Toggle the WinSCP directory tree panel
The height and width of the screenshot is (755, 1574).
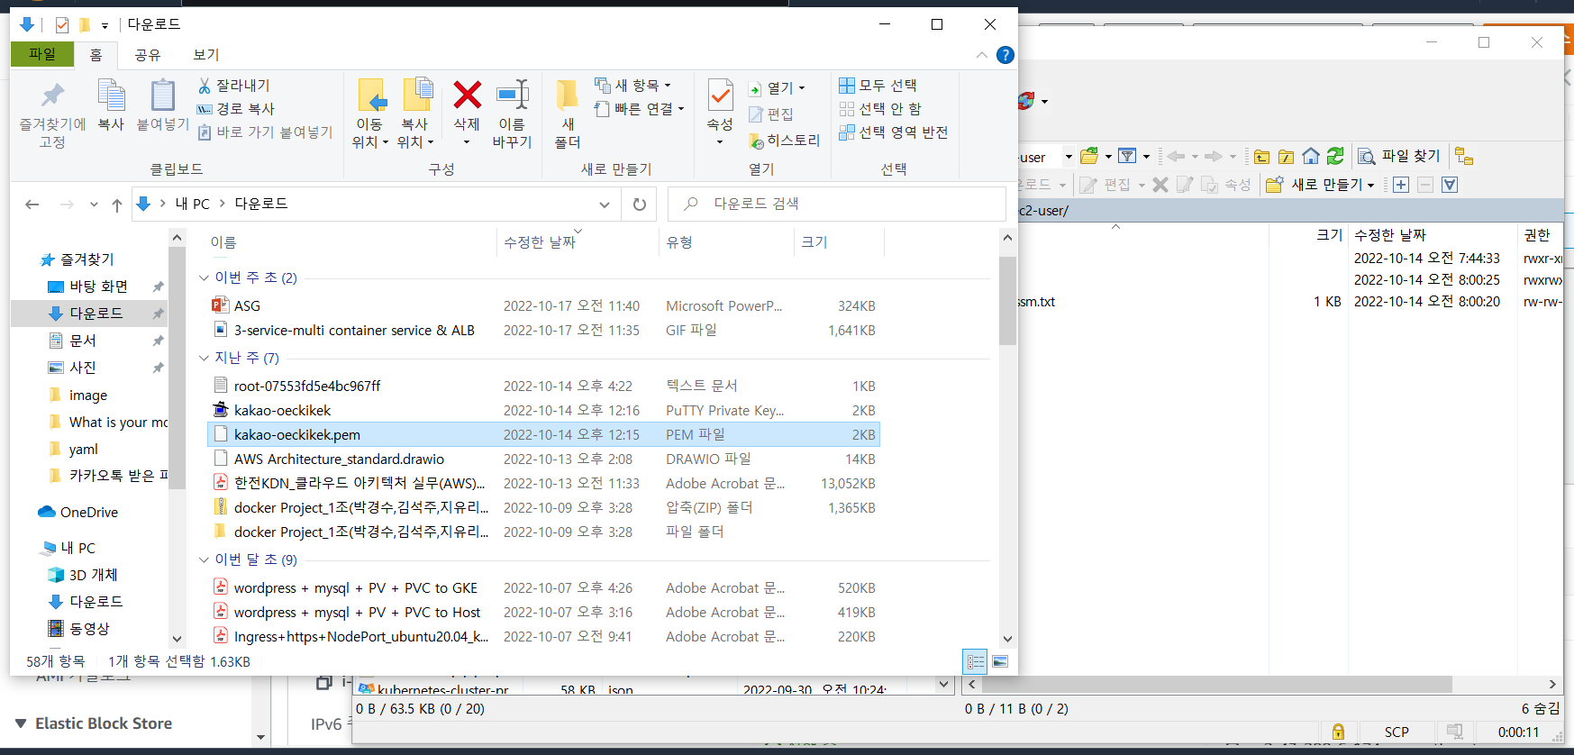[x=1464, y=157]
